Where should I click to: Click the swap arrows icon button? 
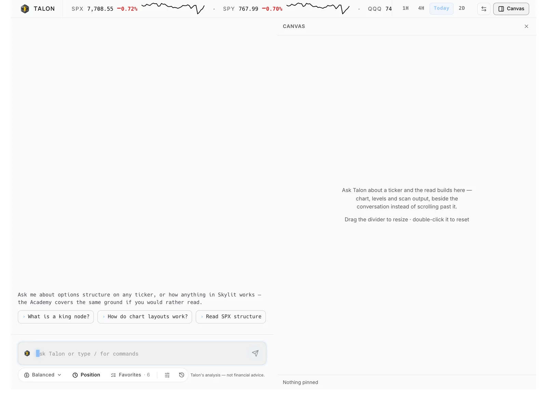click(x=484, y=9)
